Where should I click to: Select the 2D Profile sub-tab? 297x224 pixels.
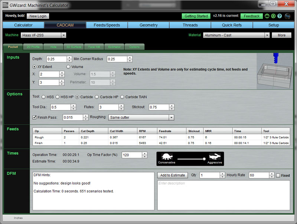(33, 47)
